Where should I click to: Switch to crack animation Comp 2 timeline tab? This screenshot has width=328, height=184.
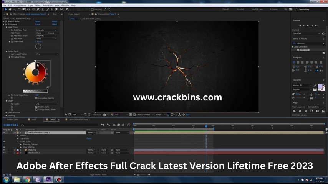[x=79, y=120]
